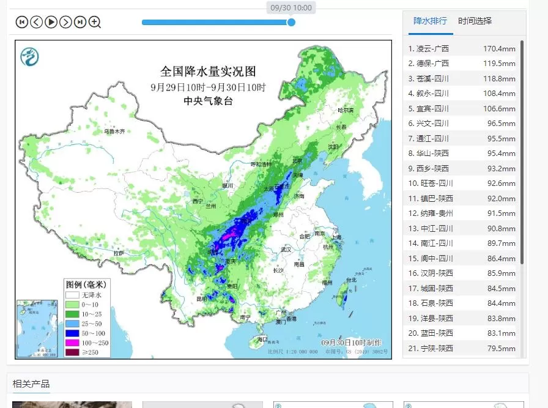Viewport: 548px width, 408px height.
Task: Click the South China Sea inset map
Action: pyautogui.click(x=37, y=328)
